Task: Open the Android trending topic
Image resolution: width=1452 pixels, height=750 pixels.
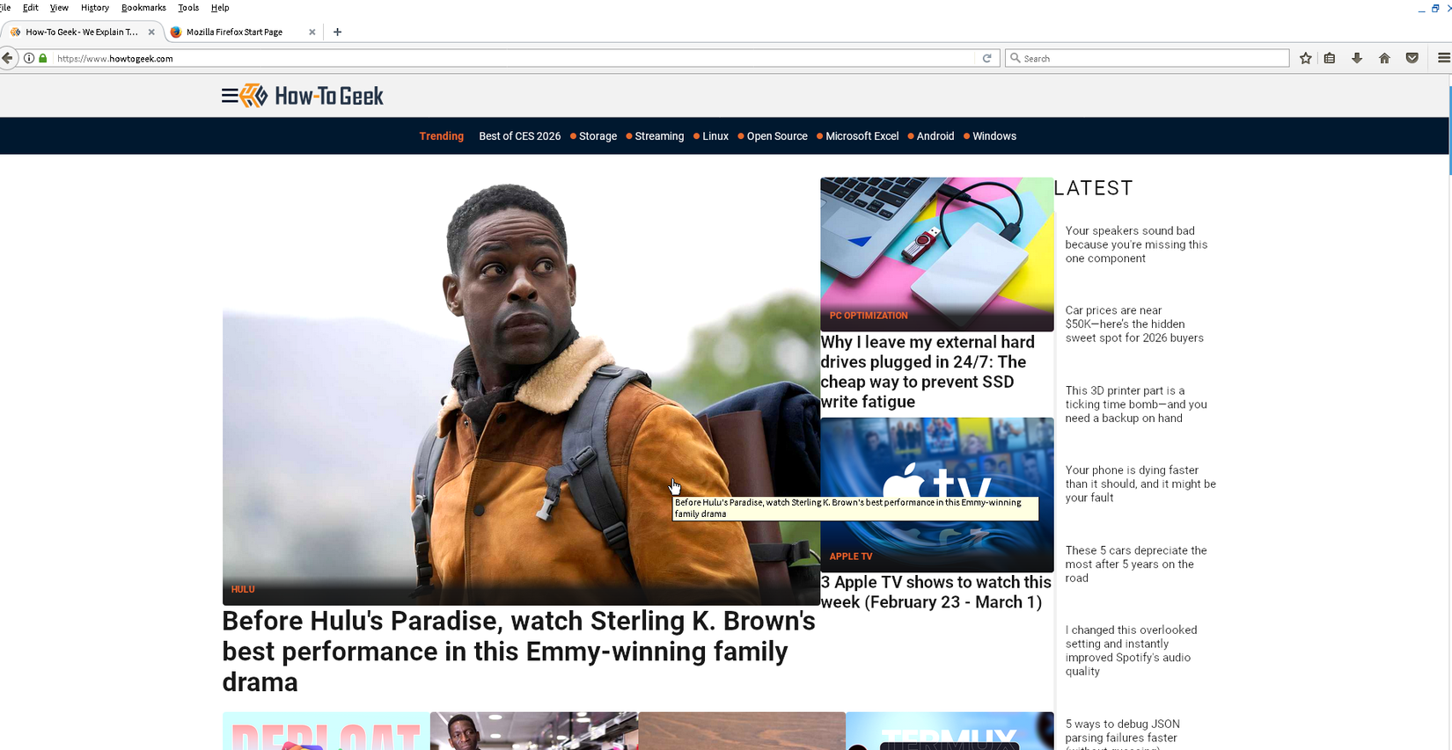Action: point(935,136)
